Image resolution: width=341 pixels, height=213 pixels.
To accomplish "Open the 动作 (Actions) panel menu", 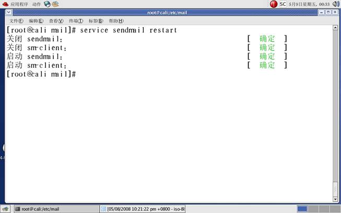I will tap(36, 4).
